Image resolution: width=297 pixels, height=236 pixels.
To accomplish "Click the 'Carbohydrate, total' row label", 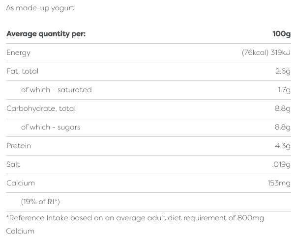I will [x=41, y=108].
